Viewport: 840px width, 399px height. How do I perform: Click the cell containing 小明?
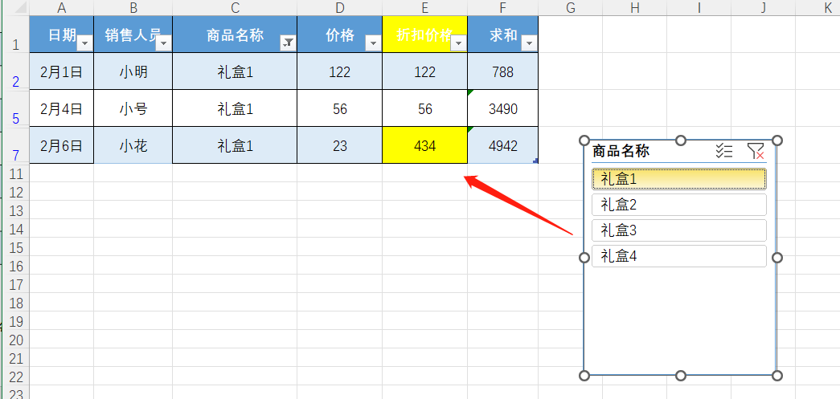133,71
